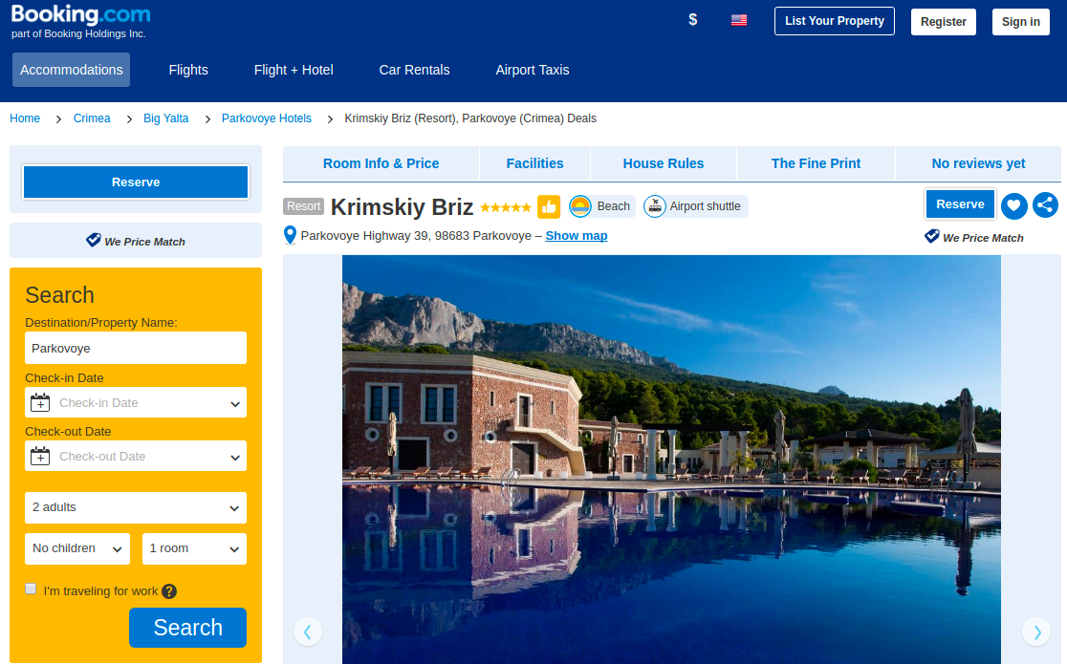Expand the 1 room dropdown
This screenshot has height=664, width=1067.
pos(195,549)
